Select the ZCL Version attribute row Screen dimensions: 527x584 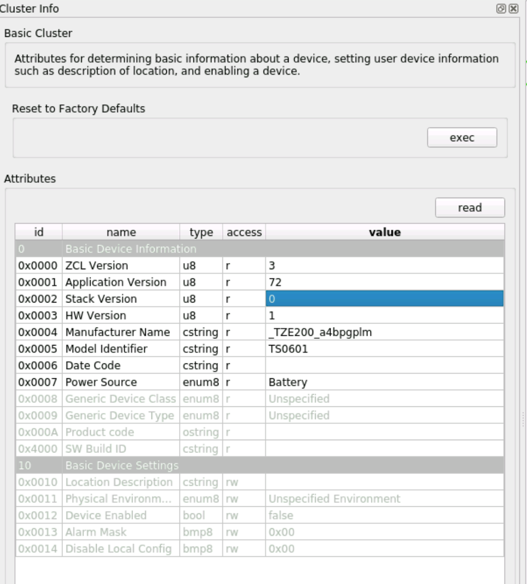pos(259,266)
